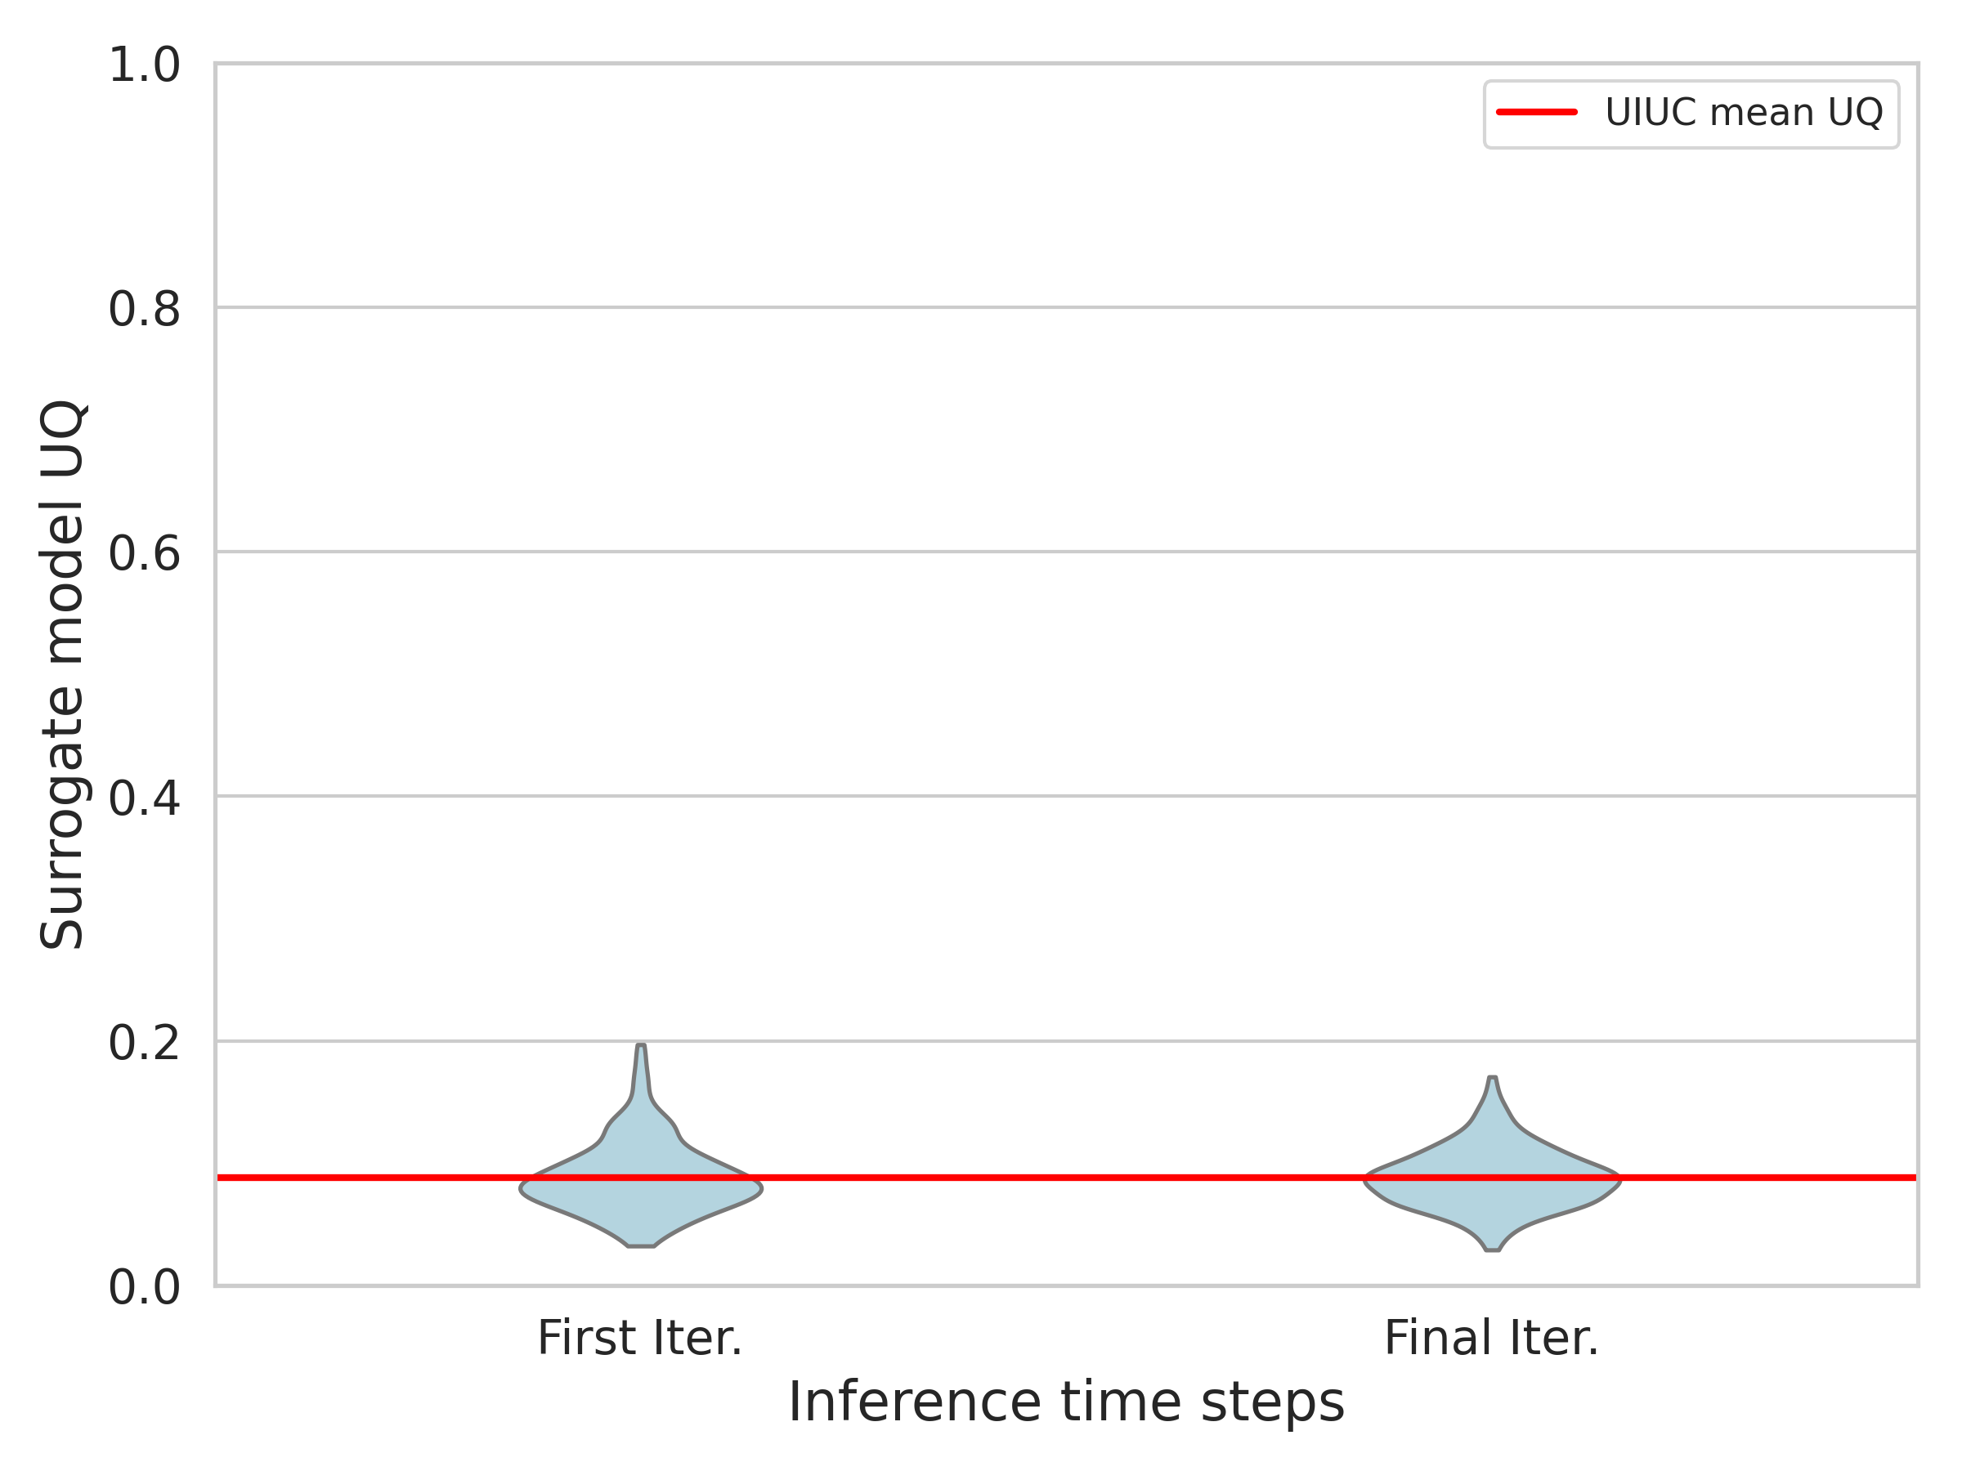Click the bottom tip of the Final Iter. violin
Image resolution: width=1962 pixels, height=1471 pixels.
pyautogui.click(x=1493, y=1249)
